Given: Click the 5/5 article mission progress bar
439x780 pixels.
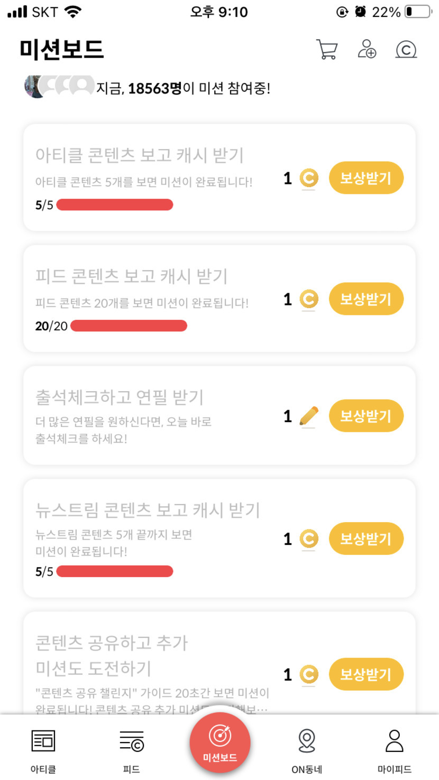Looking at the screenshot, I should pos(115,205).
